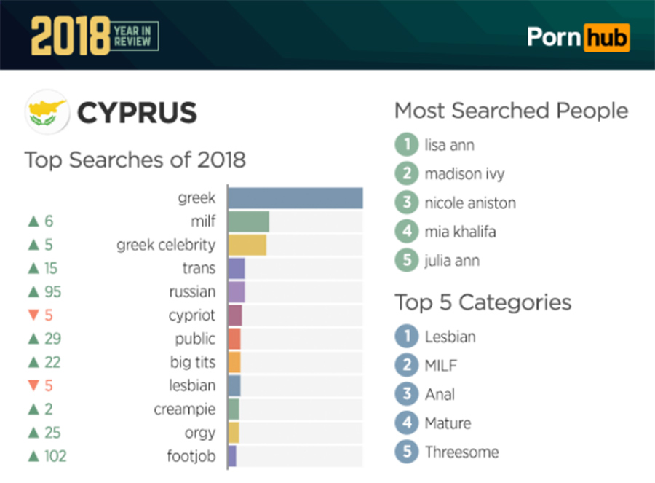Viewport: 655px width, 483px height.
Task: Click the Cyprus flag icon
Action: coord(47,112)
